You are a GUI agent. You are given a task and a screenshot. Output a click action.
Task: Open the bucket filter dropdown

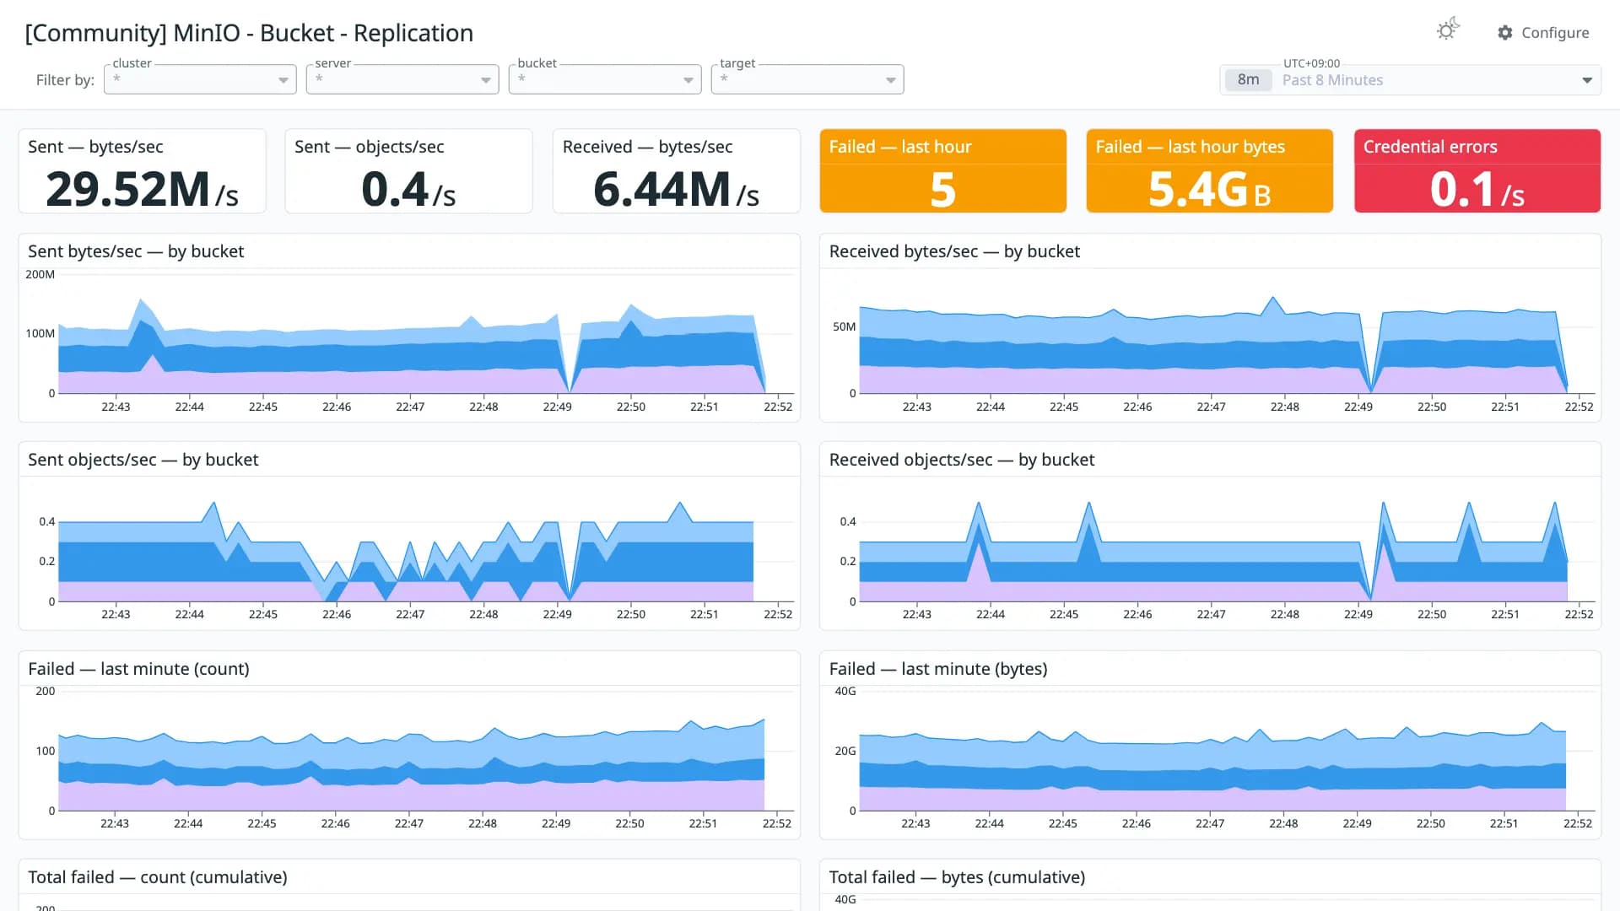(605, 79)
